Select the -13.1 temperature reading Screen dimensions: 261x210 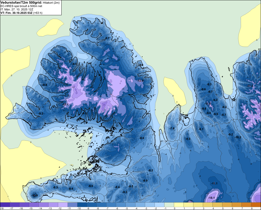click(x=212, y=198)
